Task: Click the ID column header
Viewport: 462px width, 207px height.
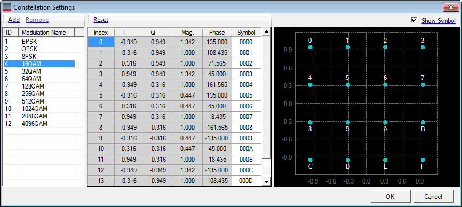Action: (11, 32)
